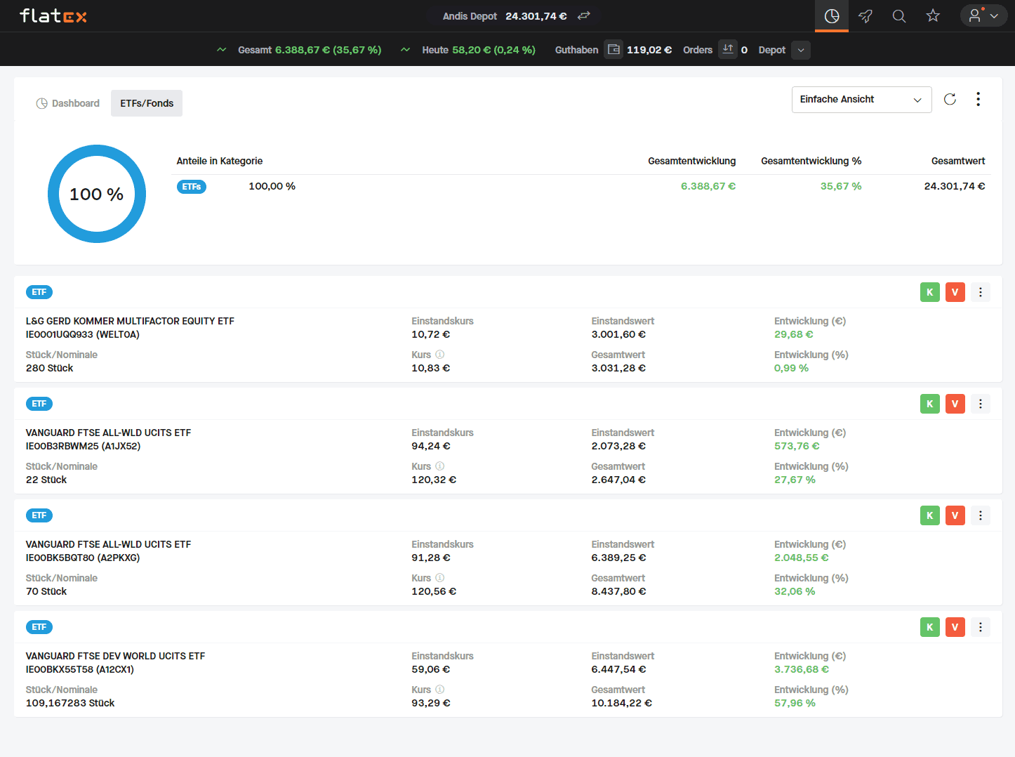
Task: Switch depot using the swap arrows icon
Action: coord(584,15)
